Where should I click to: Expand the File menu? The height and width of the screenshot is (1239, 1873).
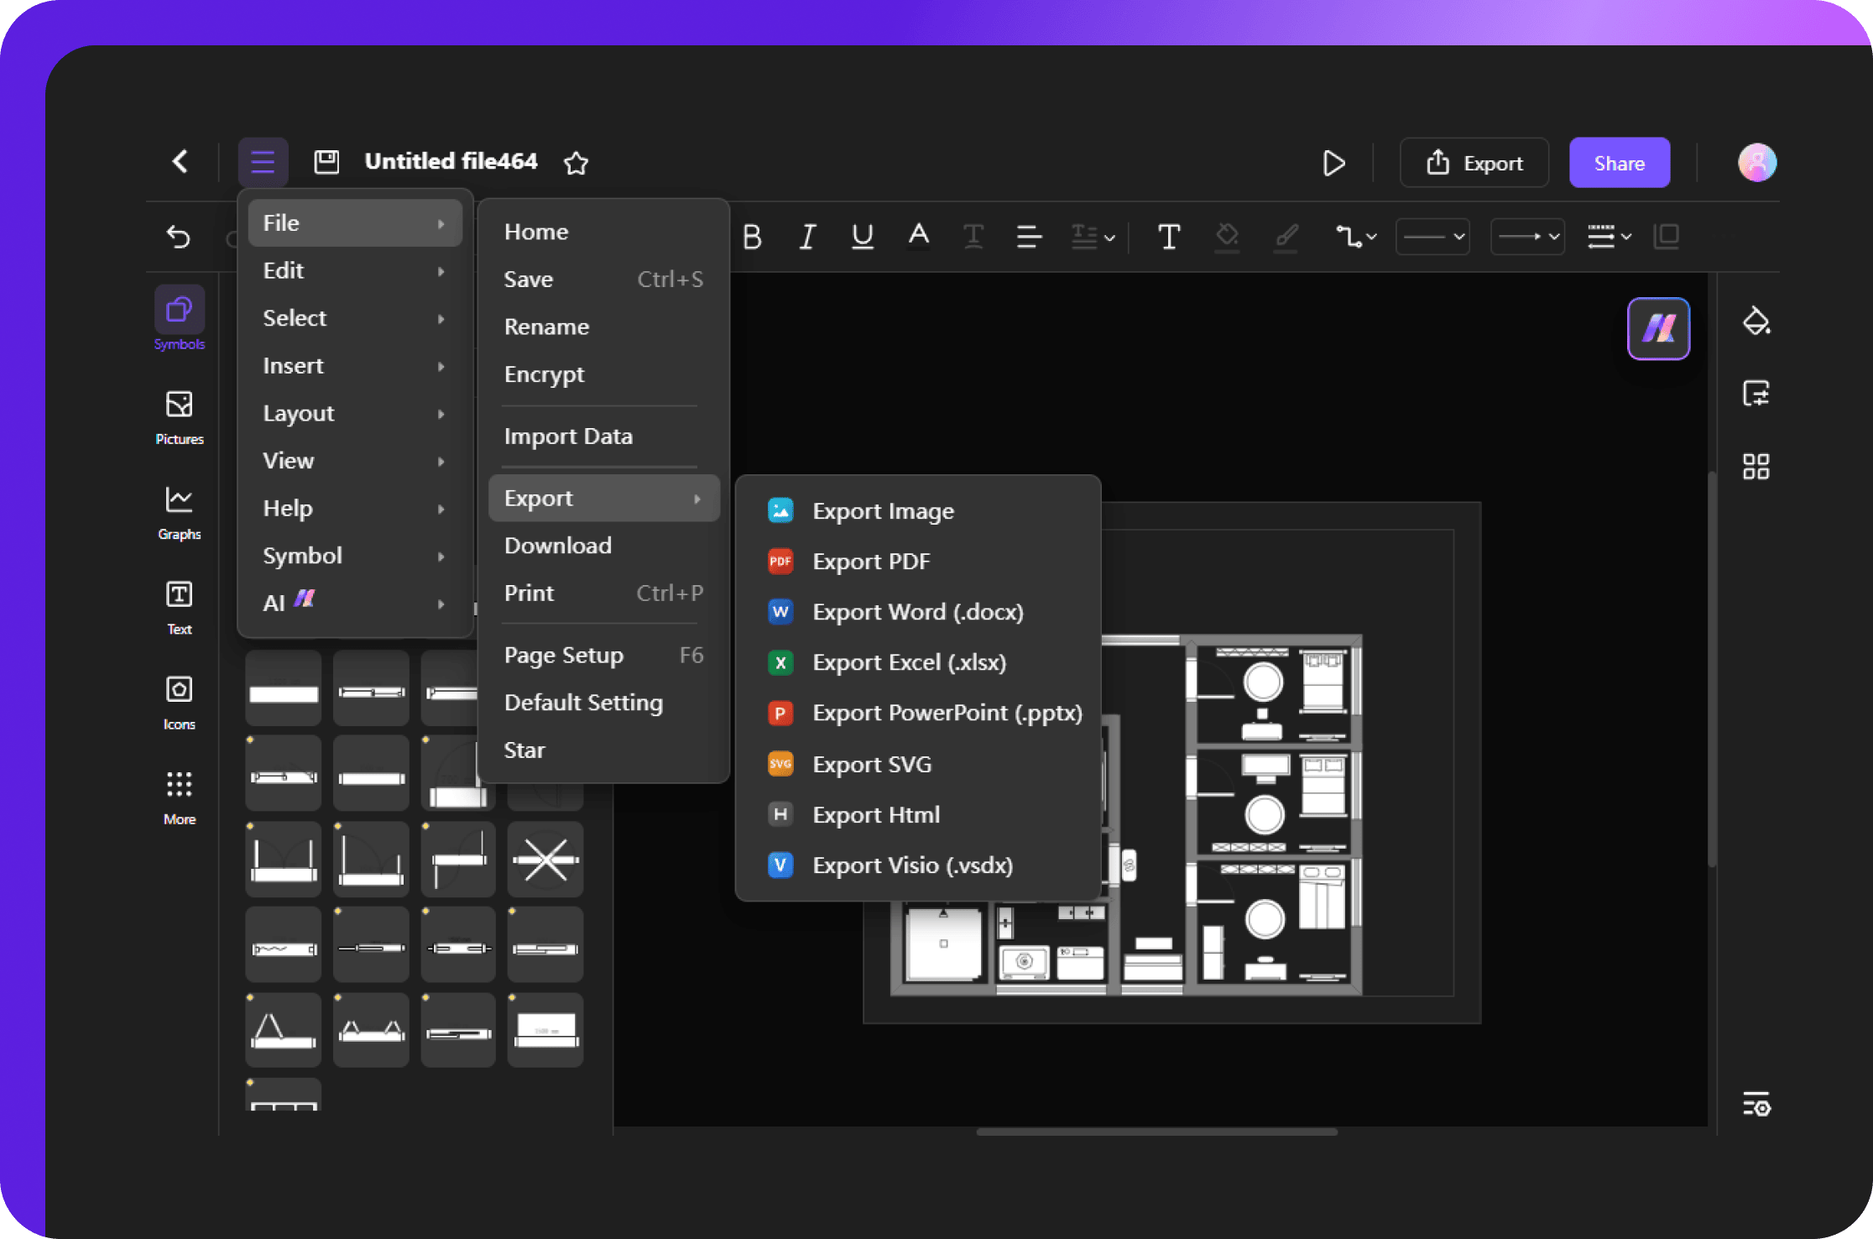click(355, 223)
